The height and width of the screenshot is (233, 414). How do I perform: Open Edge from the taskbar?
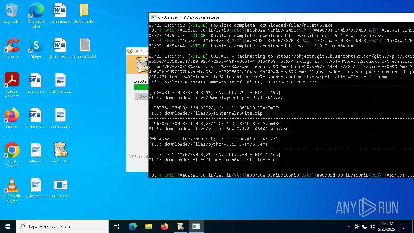pyautogui.click(x=133, y=227)
